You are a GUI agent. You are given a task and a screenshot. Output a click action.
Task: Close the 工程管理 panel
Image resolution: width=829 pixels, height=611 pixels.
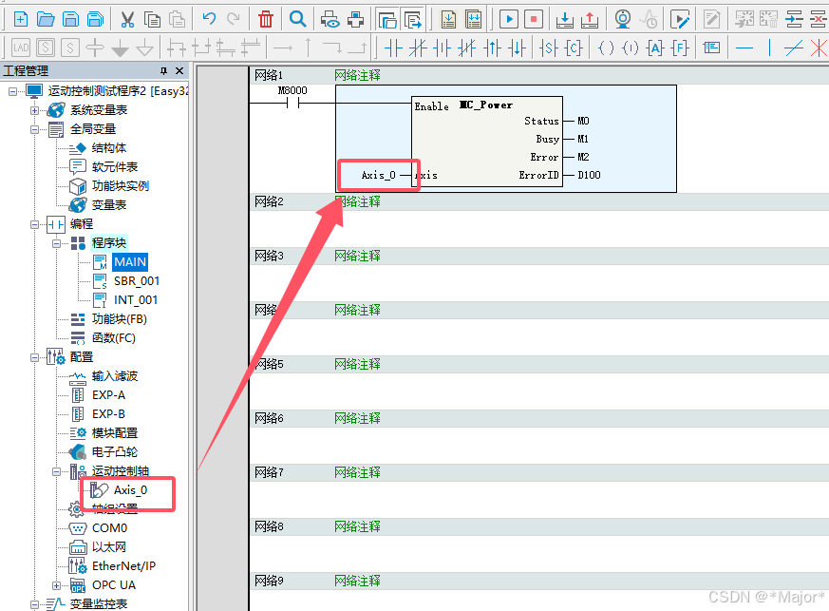click(x=179, y=70)
